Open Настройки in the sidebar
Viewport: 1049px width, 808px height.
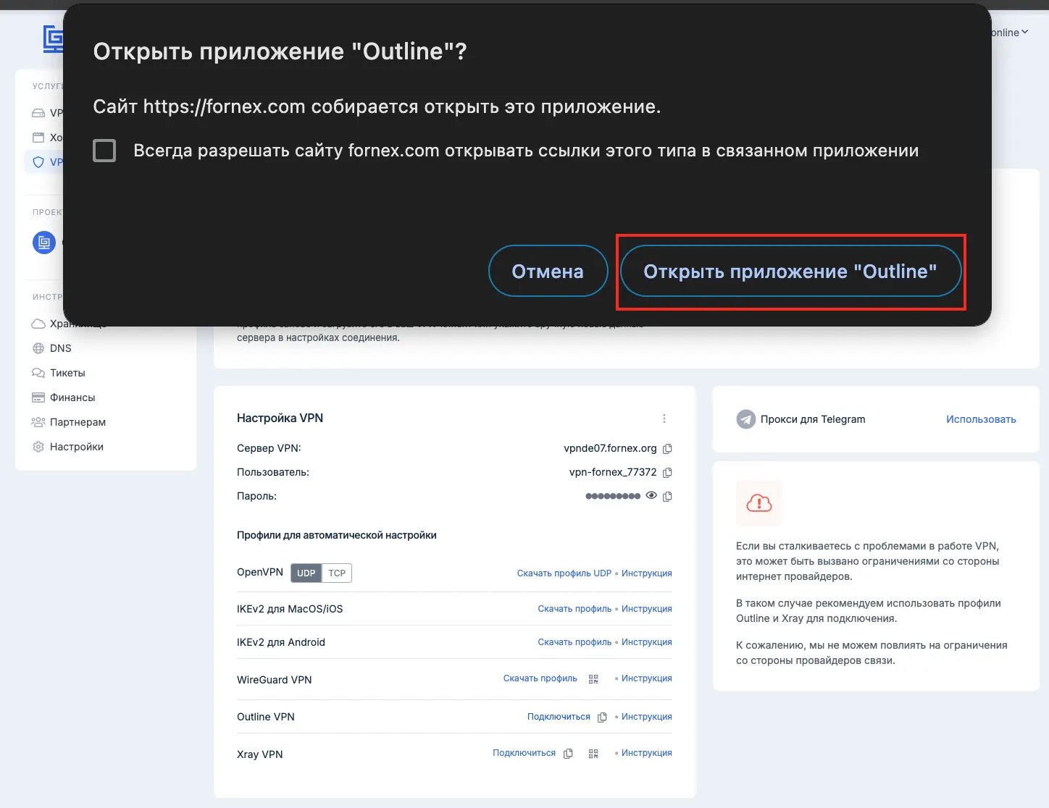pyautogui.click(x=77, y=447)
